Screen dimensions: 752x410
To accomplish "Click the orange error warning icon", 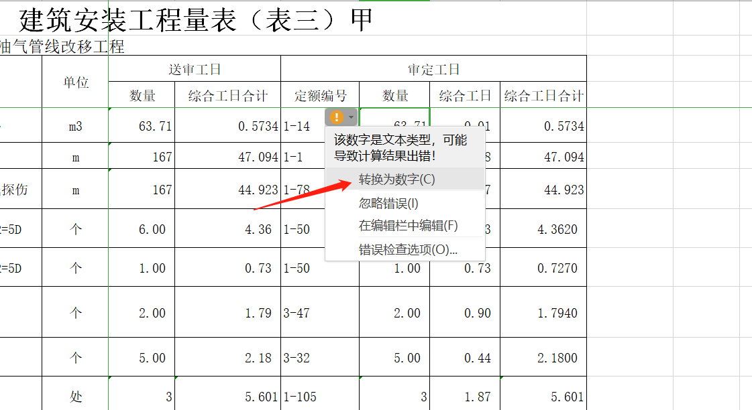I will pyautogui.click(x=336, y=117).
